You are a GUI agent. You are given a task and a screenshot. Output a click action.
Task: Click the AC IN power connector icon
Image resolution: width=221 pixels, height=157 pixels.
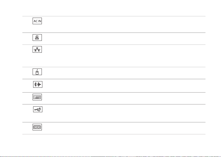pyautogui.click(x=37, y=21)
